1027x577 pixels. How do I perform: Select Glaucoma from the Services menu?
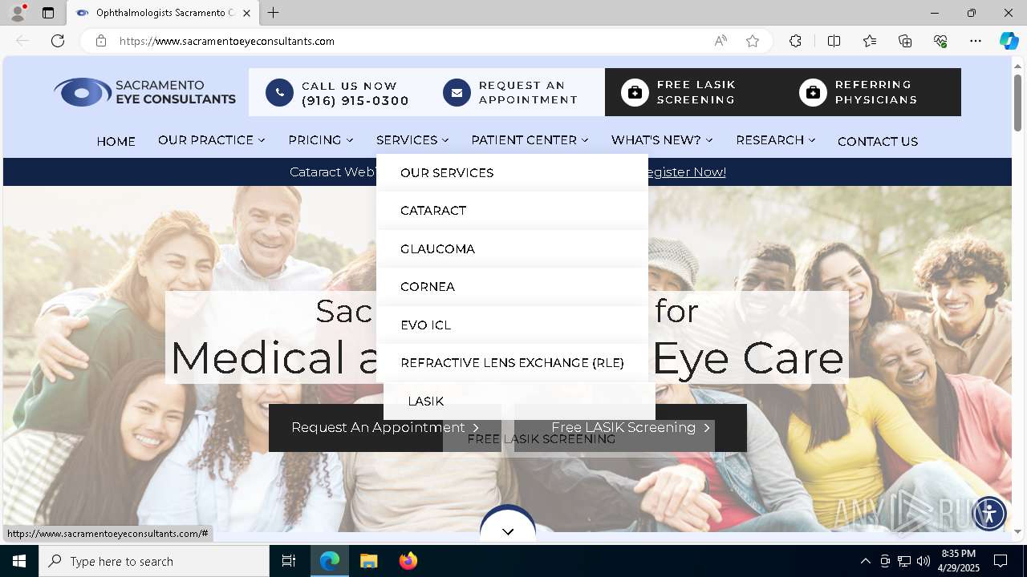(512, 249)
